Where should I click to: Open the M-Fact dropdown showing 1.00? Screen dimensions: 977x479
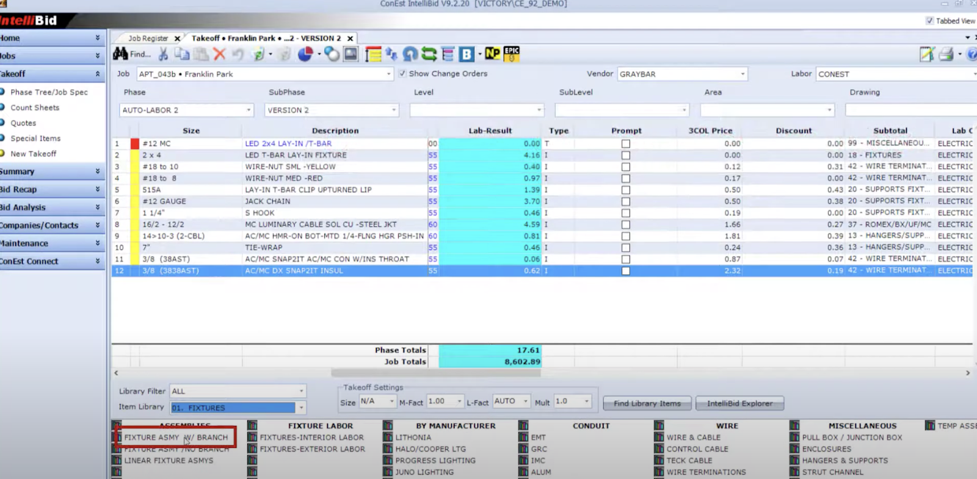coord(459,402)
